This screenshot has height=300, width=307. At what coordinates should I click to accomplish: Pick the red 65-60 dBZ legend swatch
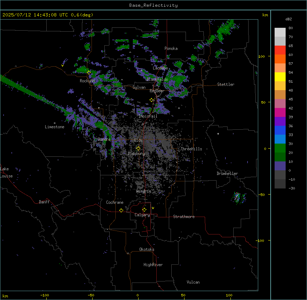coord(280,50)
